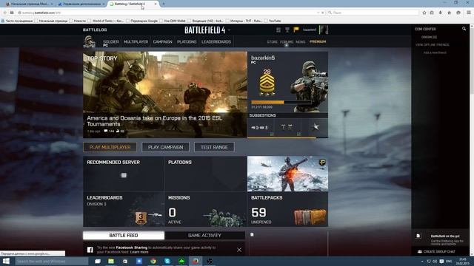The width and height of the screenshot is (474, 266).
Task: Switch to the first Firefox tab
Action: point(30,4)
